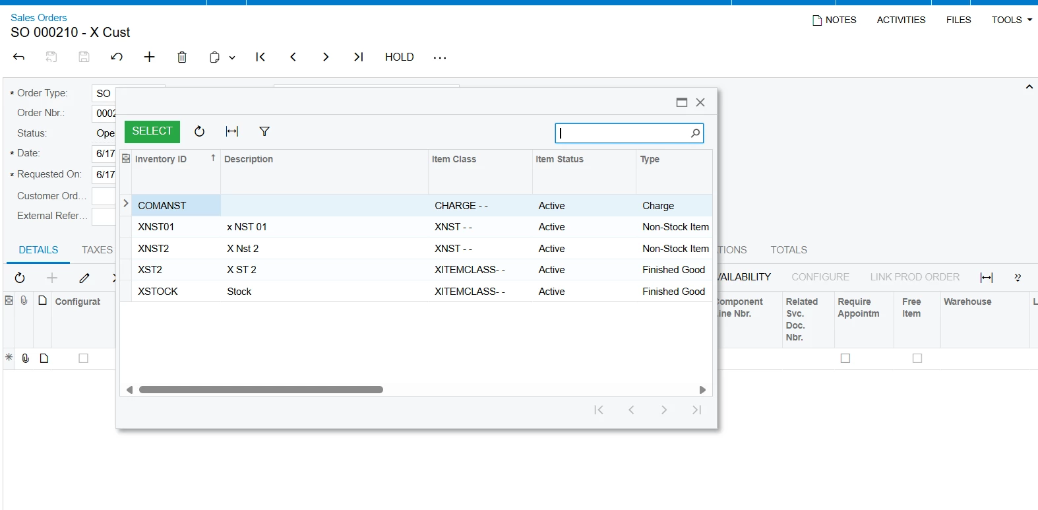Click the Sales Orders breadcrumb link
Screen dimensions: 1038x510
tap(38, 18)
